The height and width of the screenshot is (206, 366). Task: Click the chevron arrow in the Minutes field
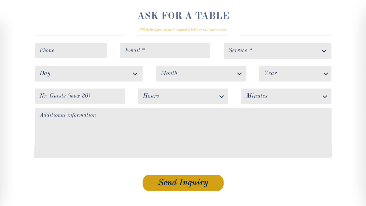click(x=325, y=96)
